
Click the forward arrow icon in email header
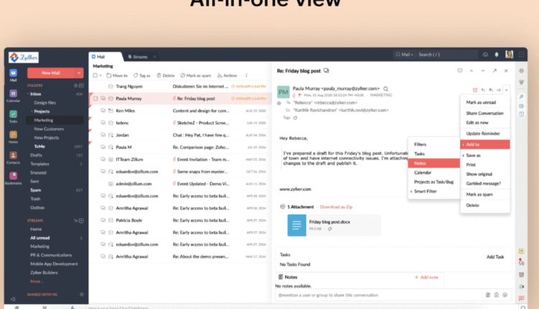coord(499,90)
